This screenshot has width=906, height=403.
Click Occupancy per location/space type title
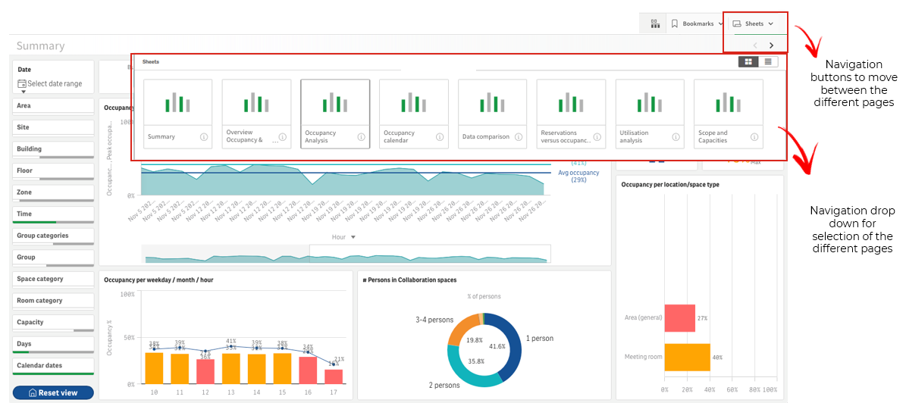(x=669, y=185)
